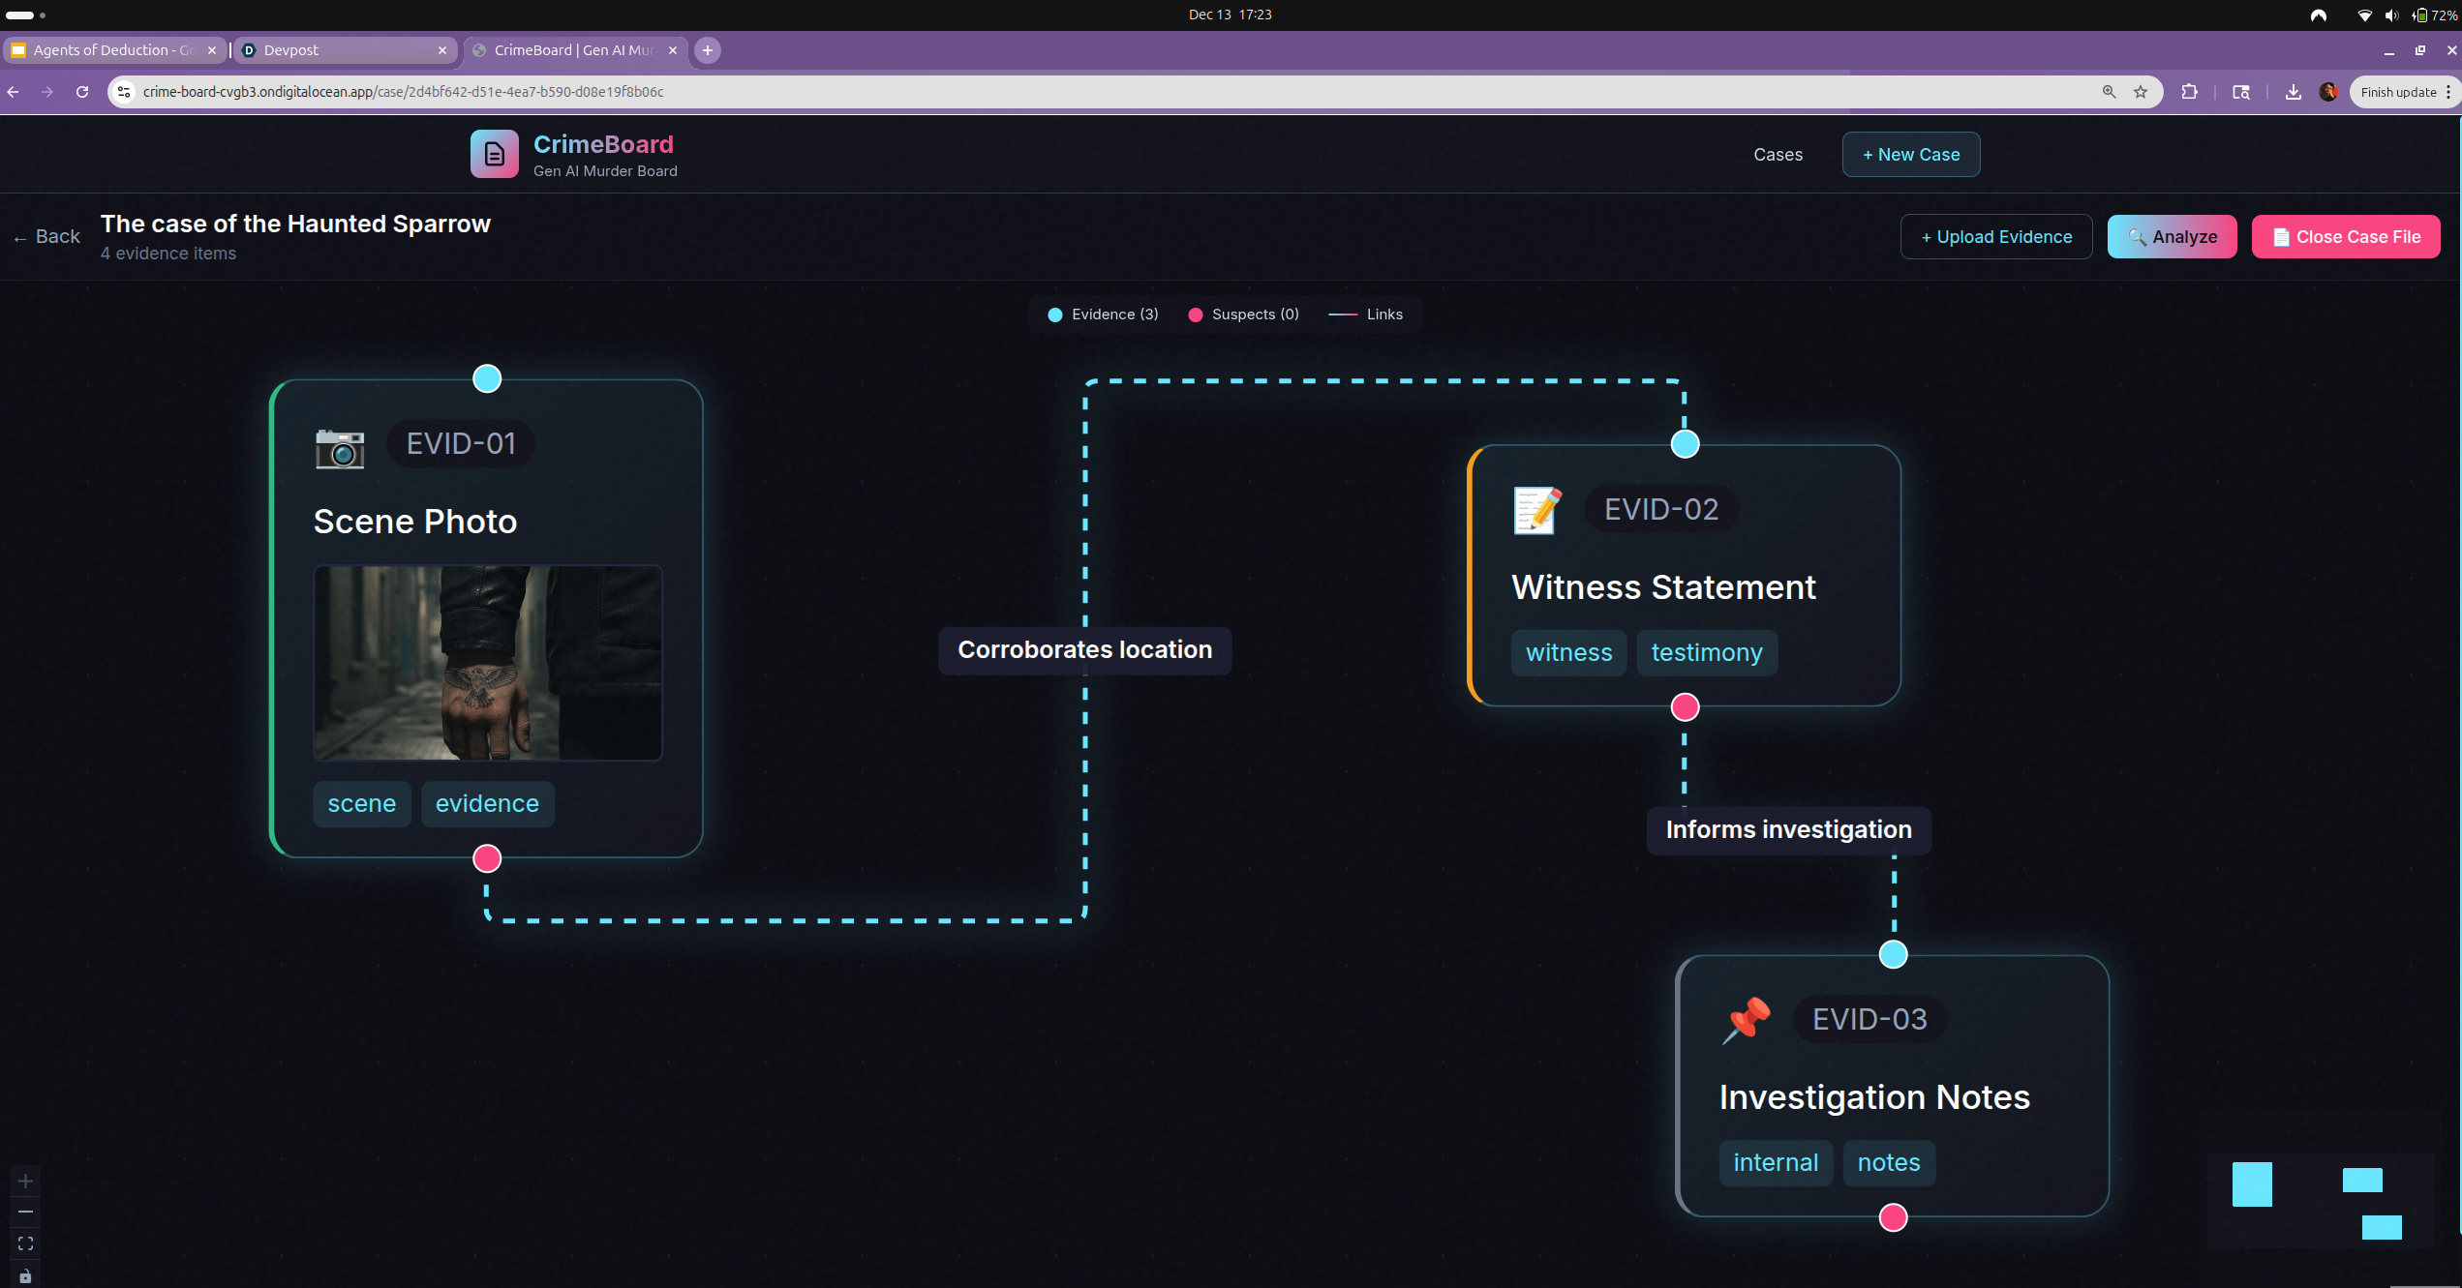
Task: Click the Scene Photo thumbnail image
Action: pos(487,663)
